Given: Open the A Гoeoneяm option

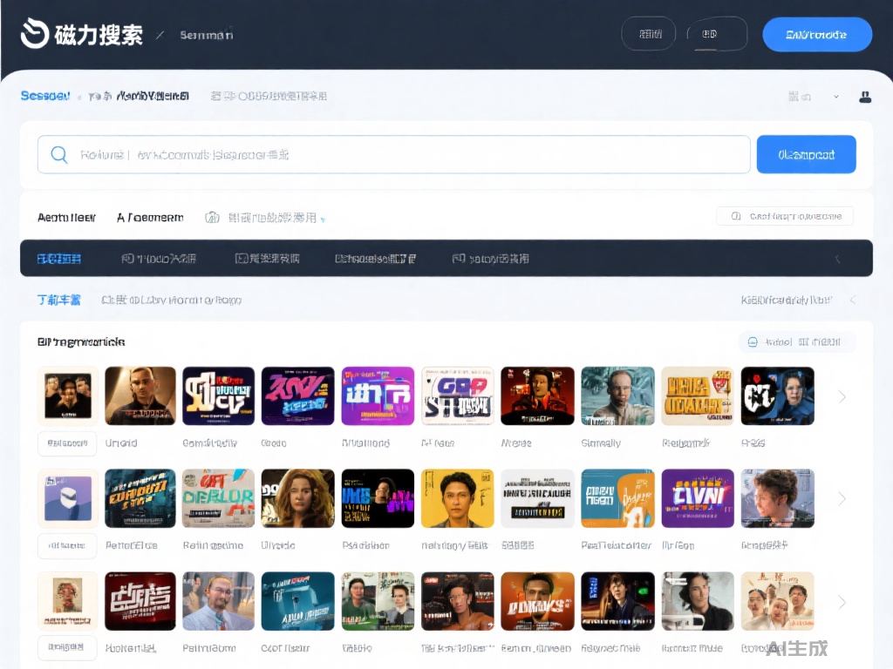Looking at the screenshot, I should pyautogui.click(x=150, y=217).
